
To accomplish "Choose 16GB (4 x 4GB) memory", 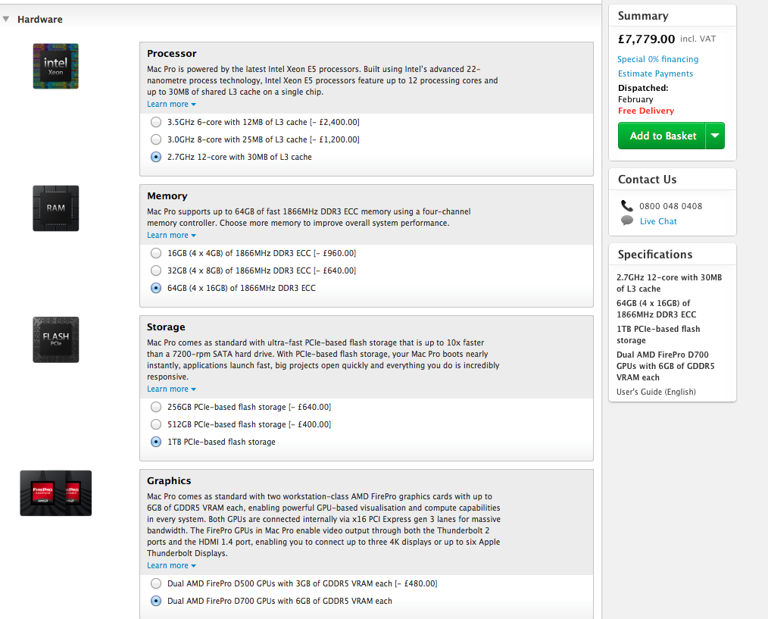I will pos(156,253).
